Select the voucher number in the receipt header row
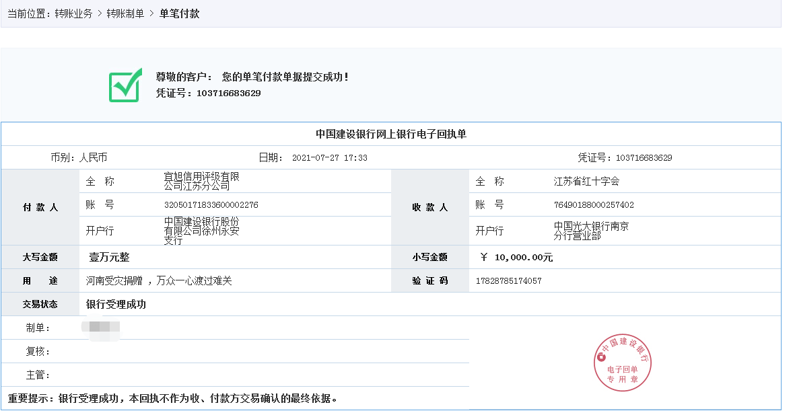Image resolution: width=793 pixels, height=415 pixels. click(644, 157)
